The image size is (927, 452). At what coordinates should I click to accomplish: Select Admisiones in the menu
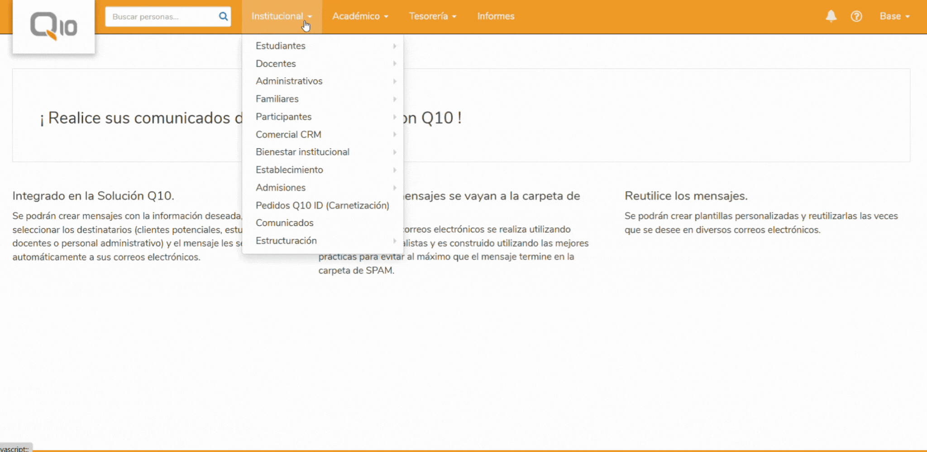(281, 187)
